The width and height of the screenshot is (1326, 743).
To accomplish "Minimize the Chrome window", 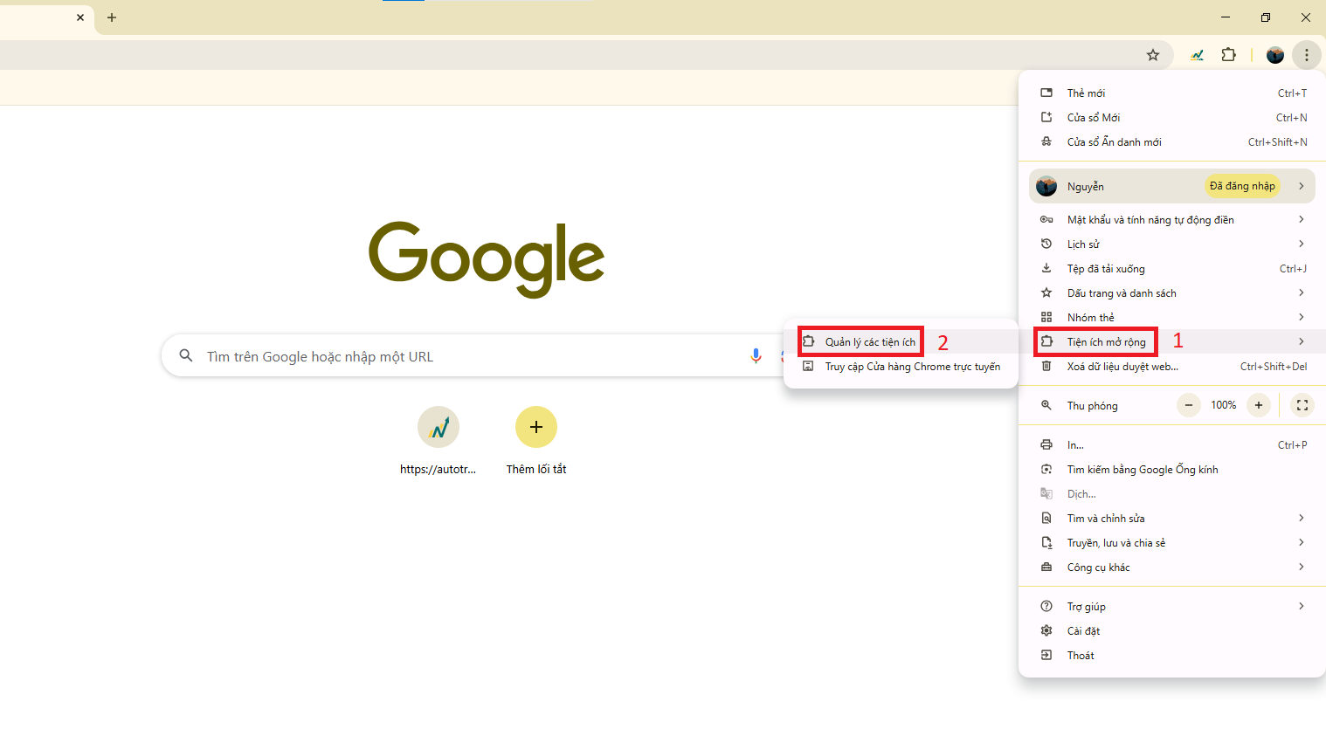I will 1226,17.
